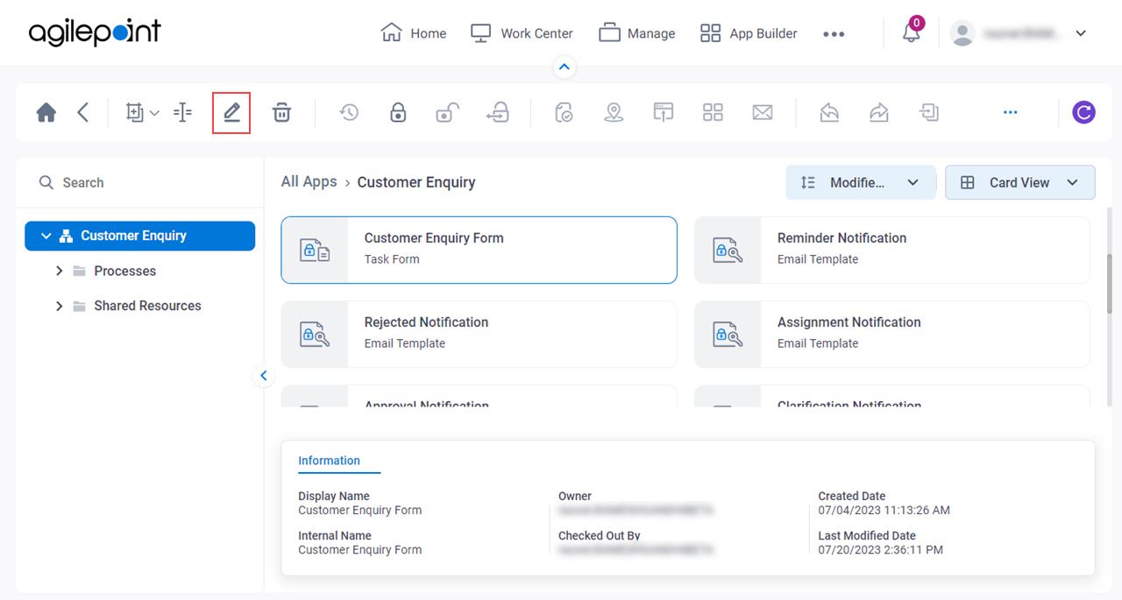The width and height of the screenshot is (1122, 600).
Task: Click the four-squares grid toolbar icon
Action: pos(713,112)
